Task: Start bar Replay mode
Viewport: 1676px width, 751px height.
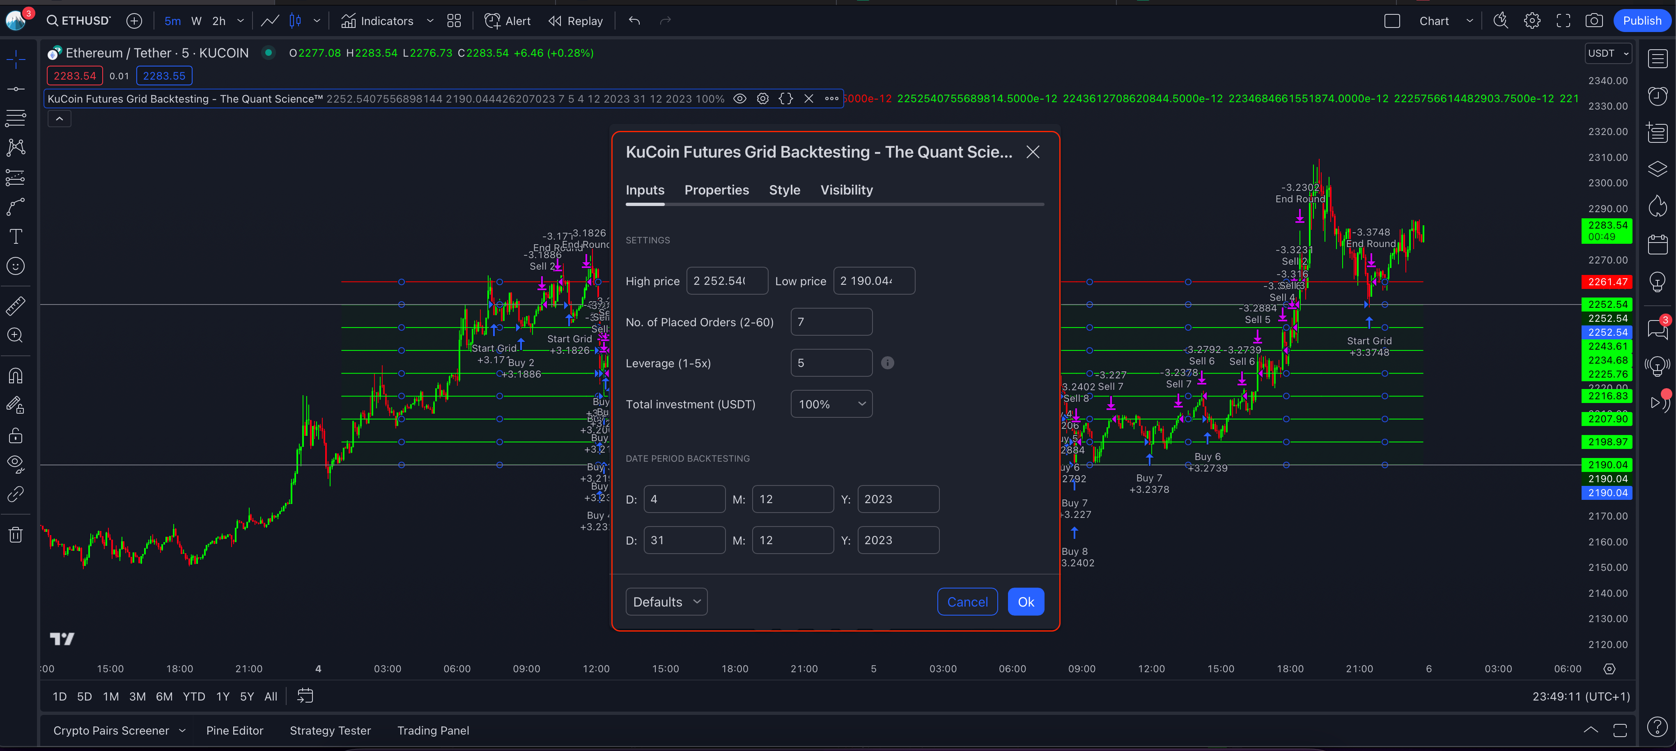Action: (576, 21)
